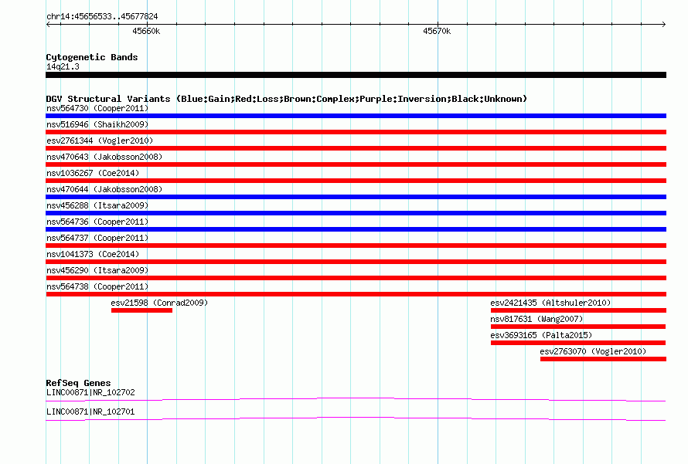Click the nsv564730 (Cooper2011) label
688x464 pixels.
click(x=97, y=108)
